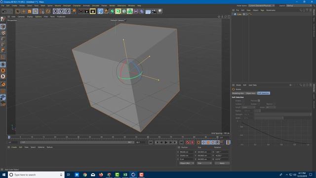Open the Size mode dropdown in Coordinates
316x178 pixels.
[x=204, y=163]
